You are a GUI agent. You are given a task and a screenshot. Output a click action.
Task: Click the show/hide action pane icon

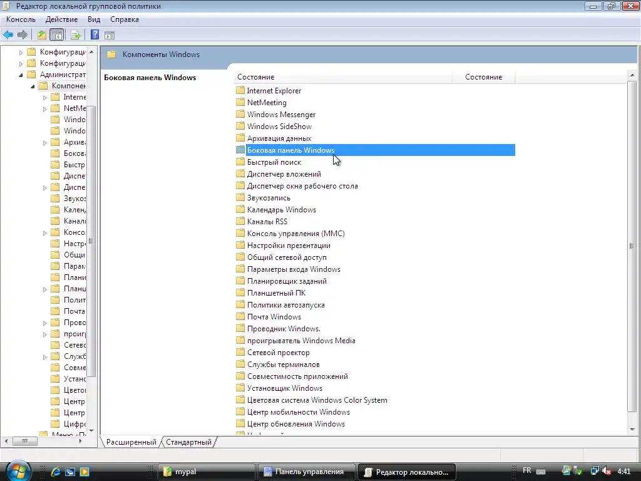pos(110,35)
